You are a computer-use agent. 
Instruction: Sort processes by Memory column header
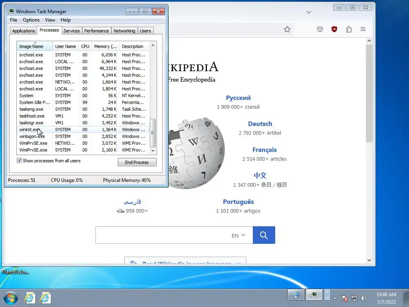coord(105,46)
